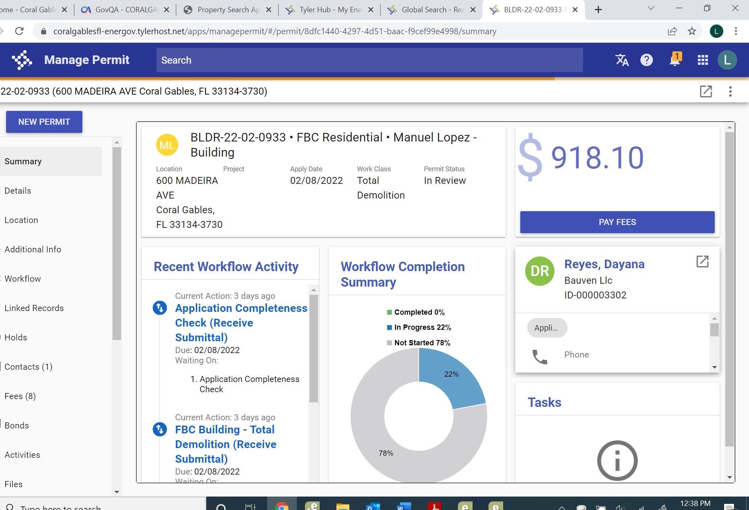
Task: Open the help question mark icon
Action: (x=646, y=60)
